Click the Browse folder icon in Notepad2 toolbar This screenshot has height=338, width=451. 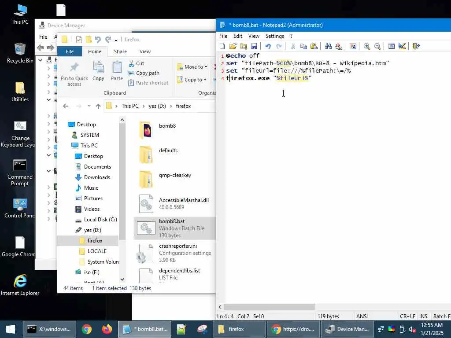243,46
